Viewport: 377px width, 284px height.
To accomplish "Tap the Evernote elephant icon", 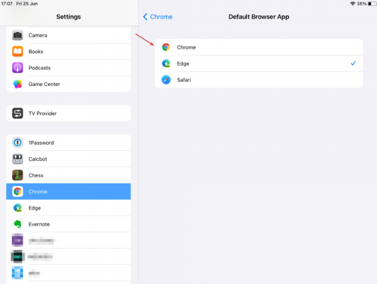I will (18, 224).
